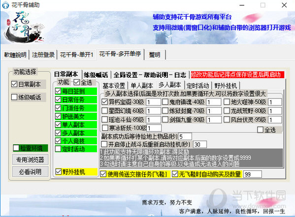Click the 专用浏览器 button
The height and width of the screenshot is (217, 295).
pos(30,159)
